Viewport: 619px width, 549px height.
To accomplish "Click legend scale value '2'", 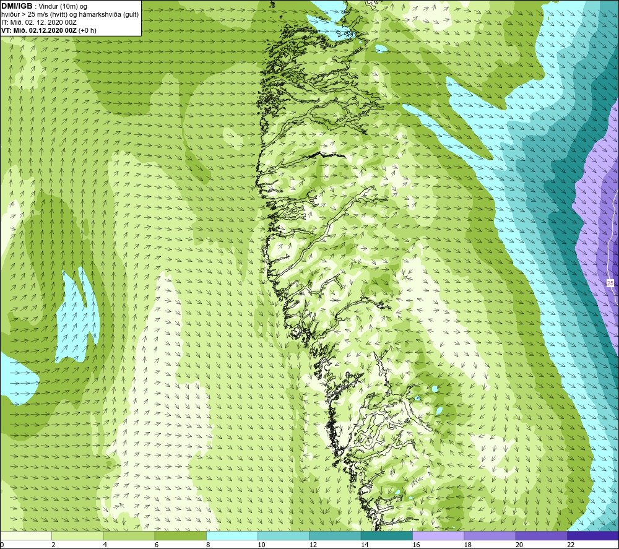I will [x=53, y=545].
